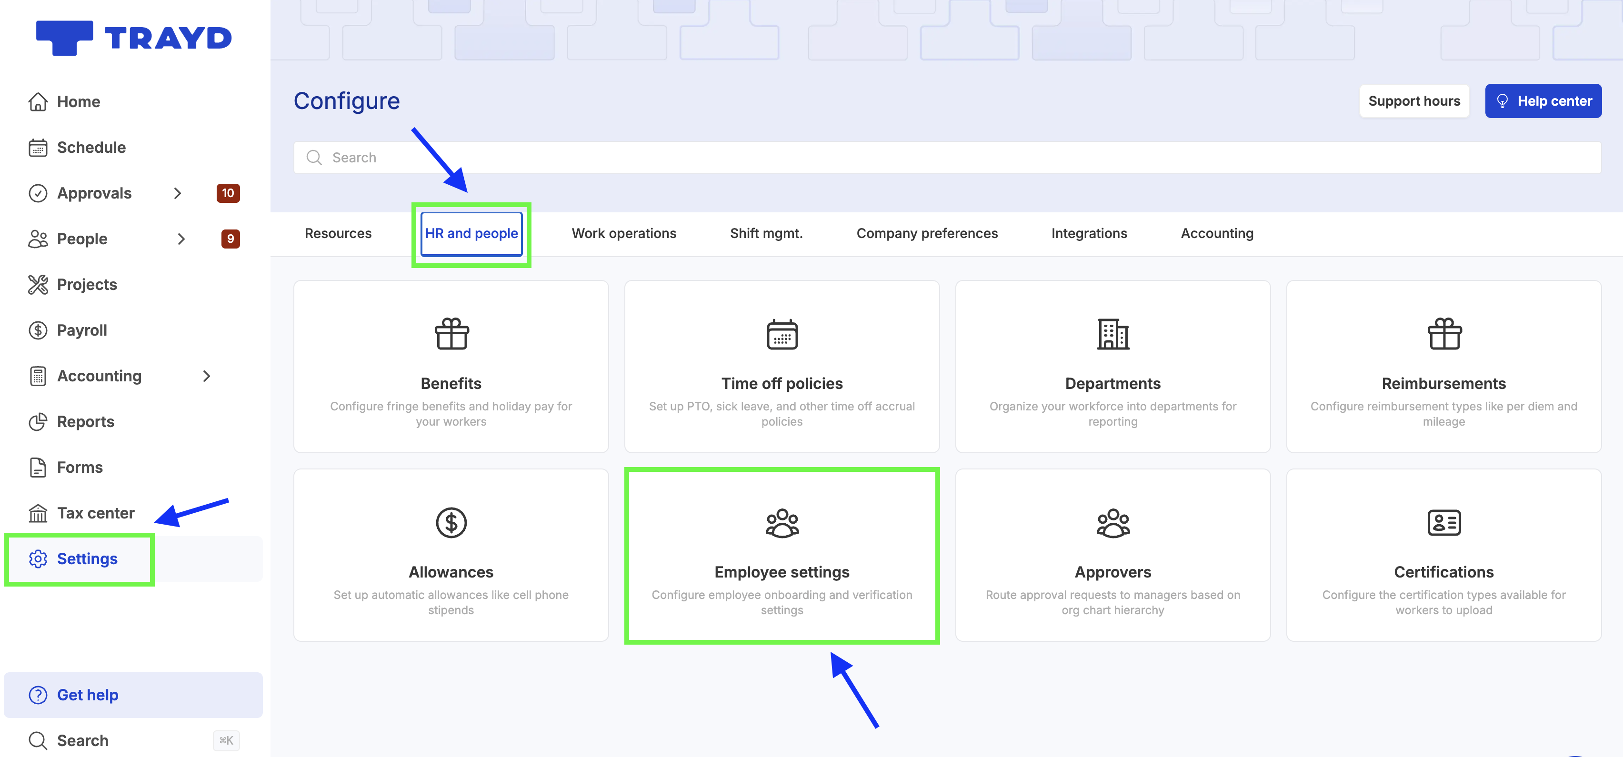Open the Certifications card title
The image size is (1623, 757).
pyautogui.click(x=1443, y=572)
